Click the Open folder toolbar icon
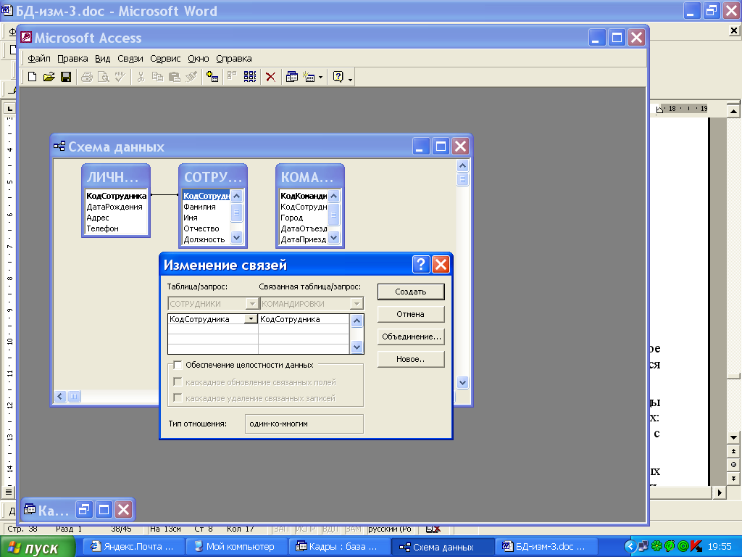 click(x=49, y=77)
